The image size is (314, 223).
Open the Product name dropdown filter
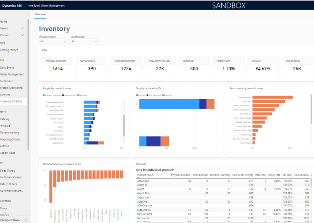53,41
